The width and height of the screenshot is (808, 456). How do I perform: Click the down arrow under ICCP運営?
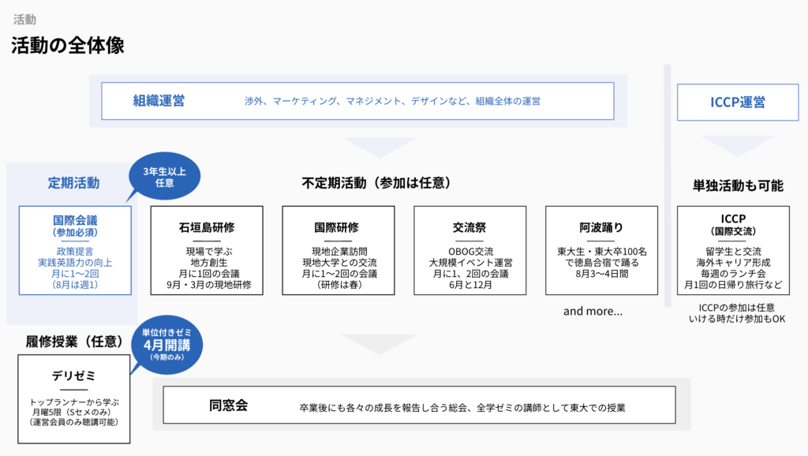[727, 146]
